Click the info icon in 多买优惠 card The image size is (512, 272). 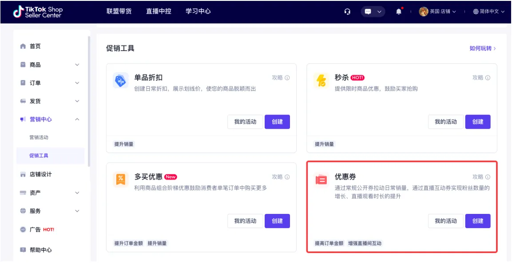pos(287,177)
